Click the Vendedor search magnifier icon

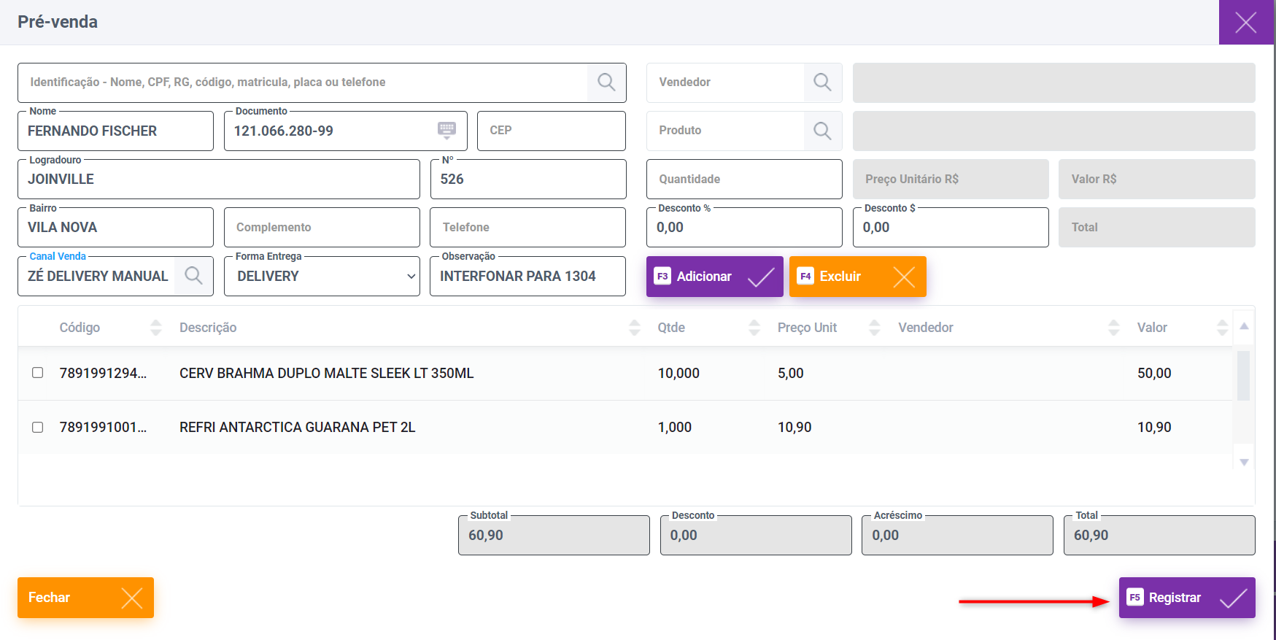[822, 82]
